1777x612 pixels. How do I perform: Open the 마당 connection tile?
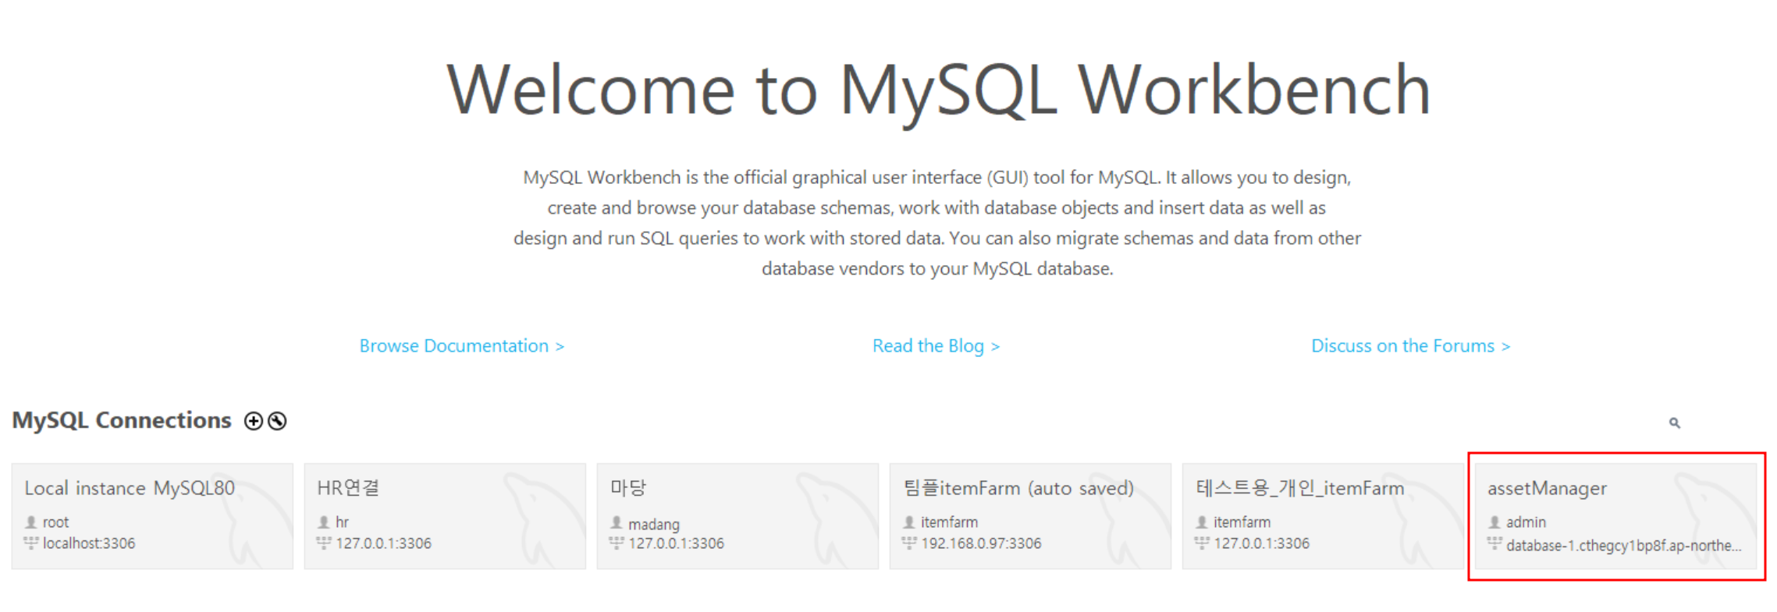pyautogui.click(x=737, y=516)
